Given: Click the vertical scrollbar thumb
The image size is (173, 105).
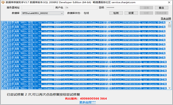Looking at the screenshot, I should (169, 26).
